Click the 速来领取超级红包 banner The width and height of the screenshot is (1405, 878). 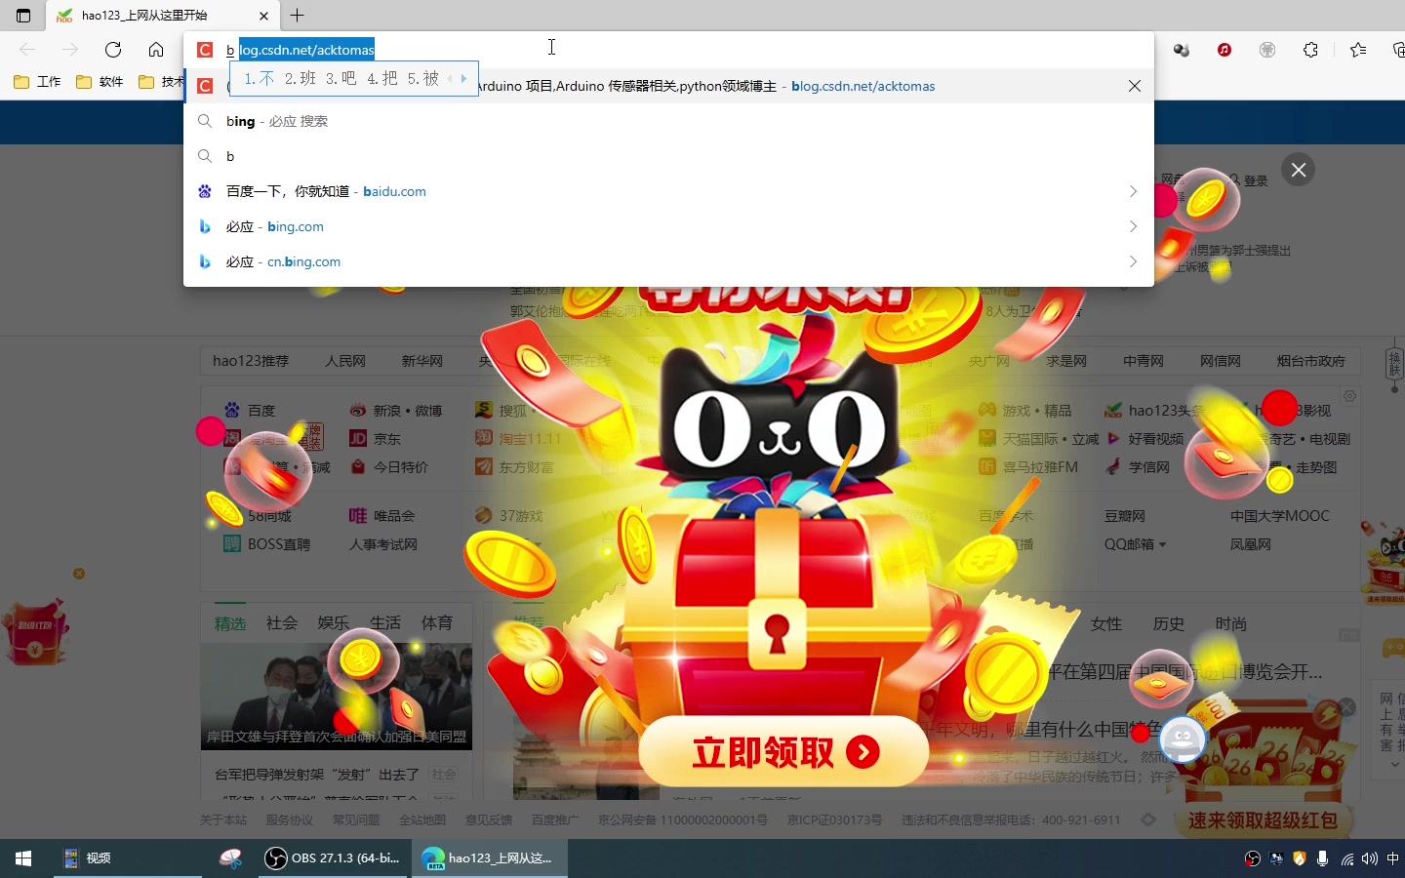1263,820
